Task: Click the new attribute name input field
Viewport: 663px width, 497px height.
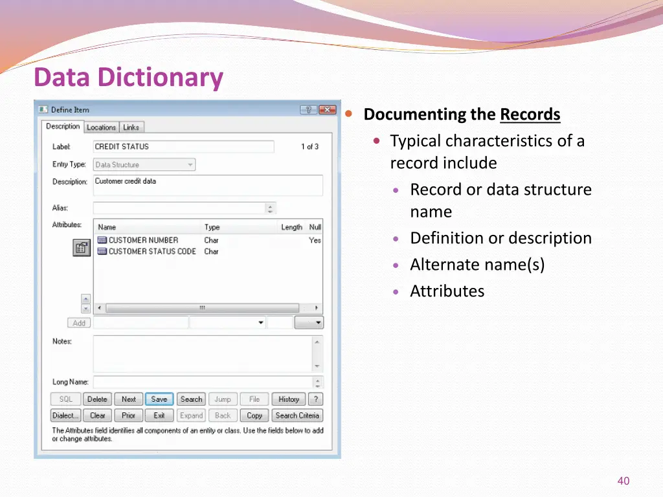Action: (140, 323)
